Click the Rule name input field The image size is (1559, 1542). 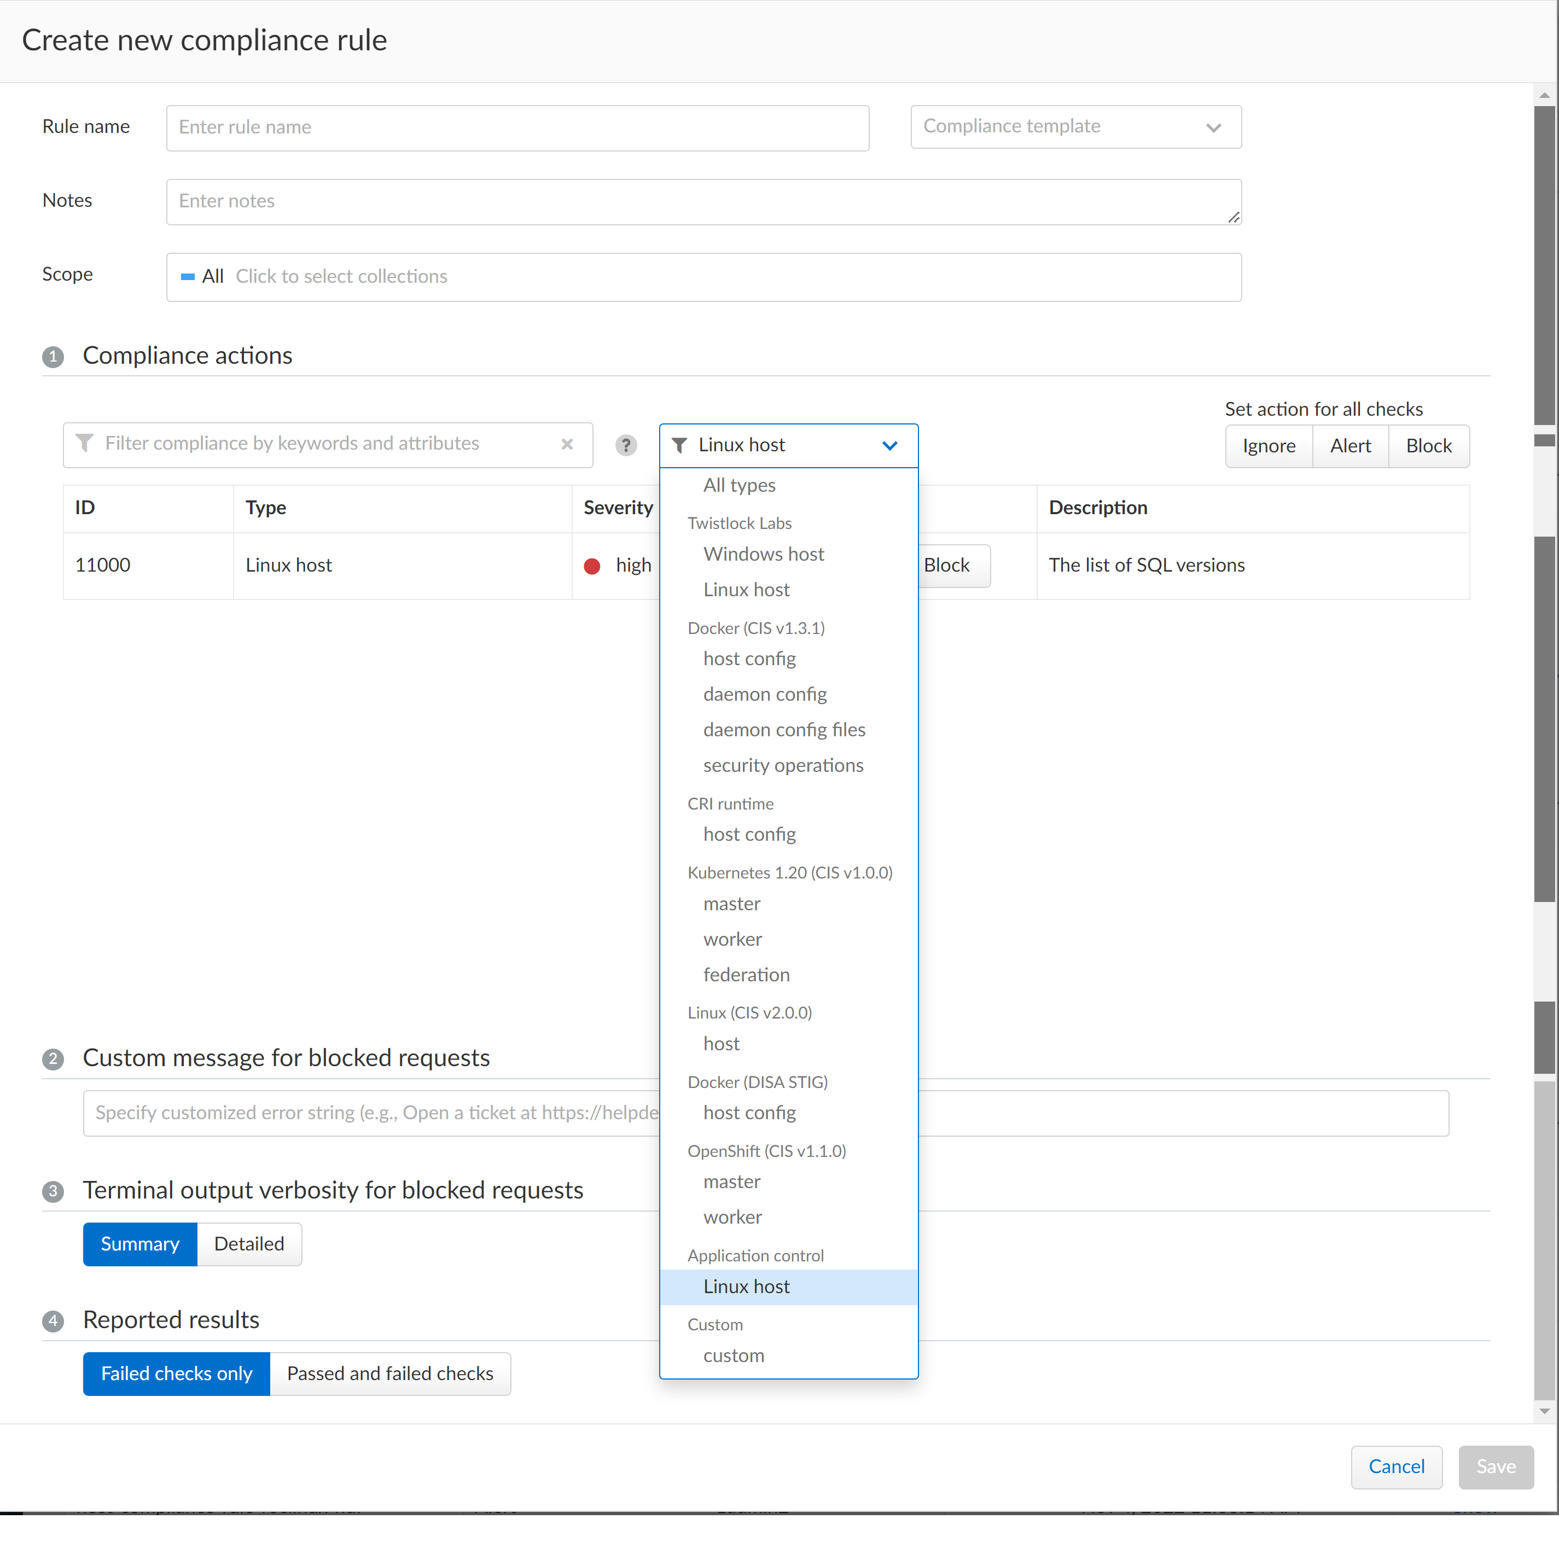(517, 127)
